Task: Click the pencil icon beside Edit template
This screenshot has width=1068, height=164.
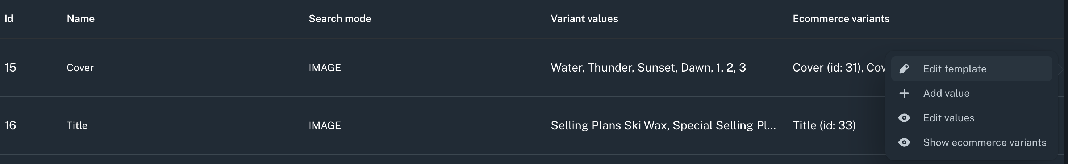Action: pos(904,69)
